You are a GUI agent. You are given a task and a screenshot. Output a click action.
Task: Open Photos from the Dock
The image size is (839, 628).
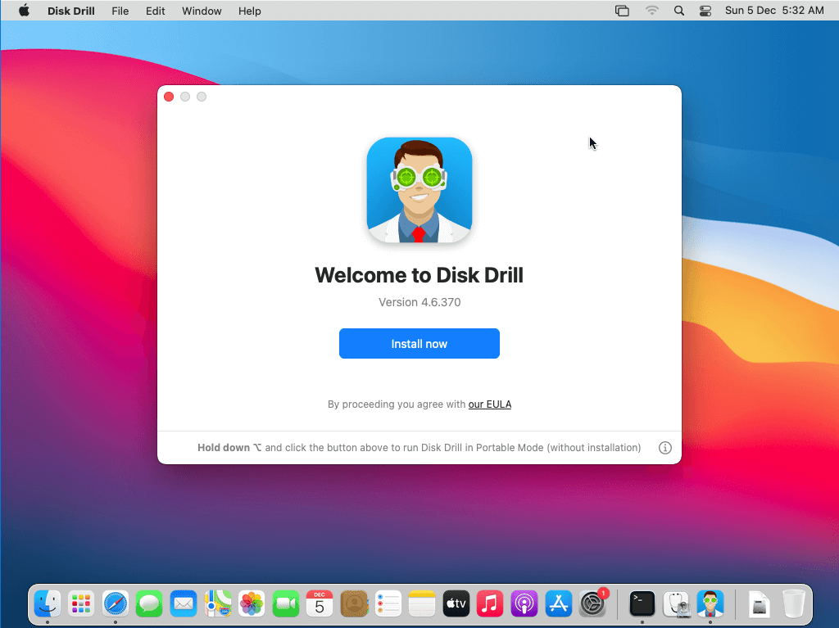[x=252, y=604]
